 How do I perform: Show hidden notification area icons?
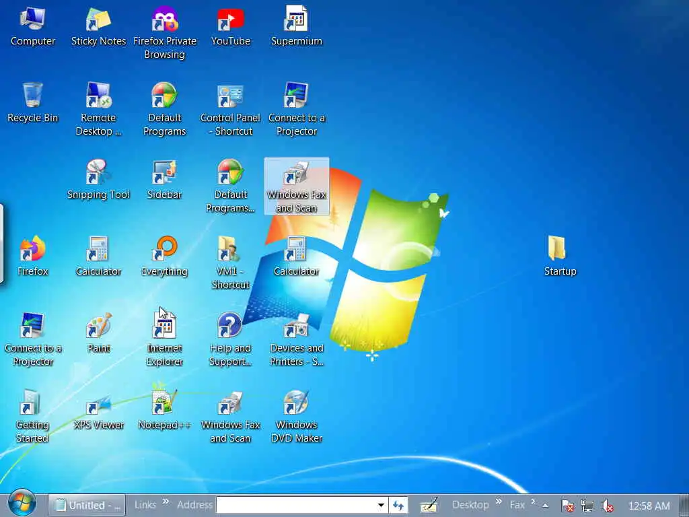point(545,506)
